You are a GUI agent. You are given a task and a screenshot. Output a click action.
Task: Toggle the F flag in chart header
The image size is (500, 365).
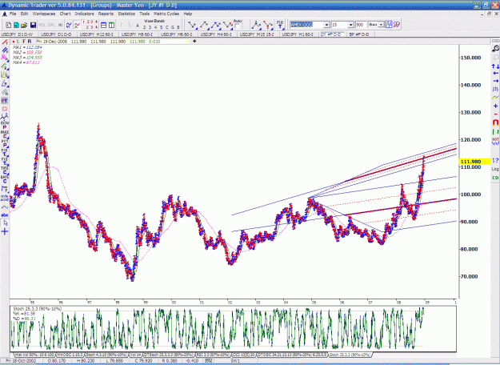24,42
